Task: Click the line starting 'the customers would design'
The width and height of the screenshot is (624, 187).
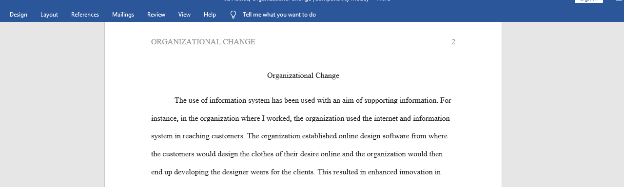Action: pos(297,154)
